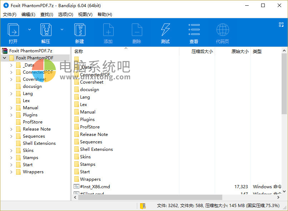Expand the Skins tree node

pos(11,151)
